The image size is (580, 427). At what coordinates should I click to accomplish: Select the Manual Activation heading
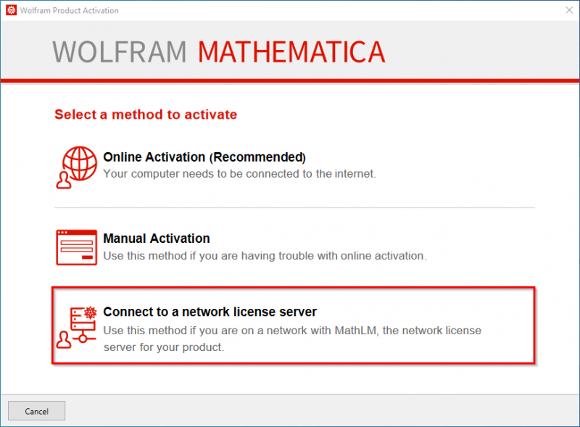tap(157, 239)
